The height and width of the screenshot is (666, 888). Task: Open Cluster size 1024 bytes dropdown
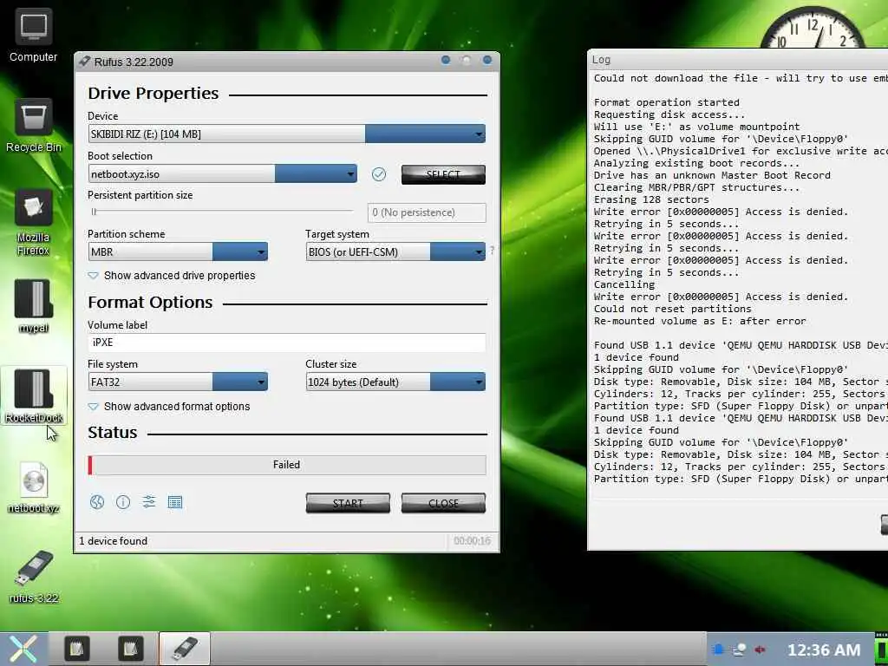395,382
